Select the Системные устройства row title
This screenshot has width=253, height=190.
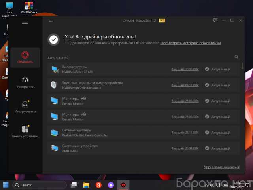(80, 146)
